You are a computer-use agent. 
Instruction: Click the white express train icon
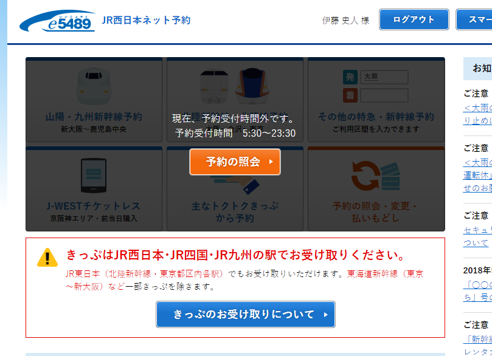coord(214,86)
